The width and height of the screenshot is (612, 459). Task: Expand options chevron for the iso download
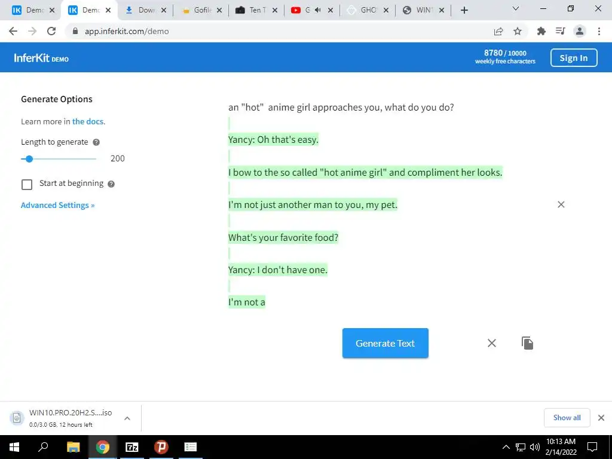pyautogui.click(x=127, y=418)
